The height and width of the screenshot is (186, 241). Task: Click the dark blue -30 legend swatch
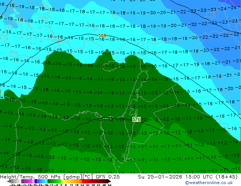[36, 181]
